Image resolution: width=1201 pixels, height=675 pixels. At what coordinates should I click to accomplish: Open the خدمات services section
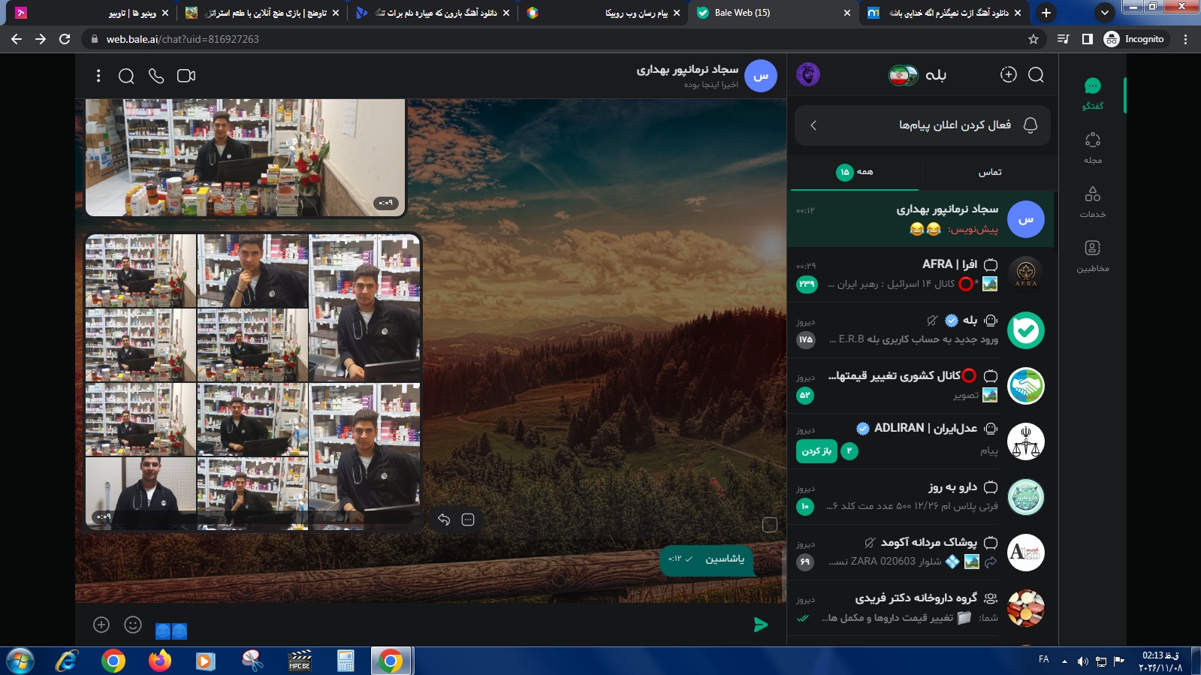click(1093, 201)
